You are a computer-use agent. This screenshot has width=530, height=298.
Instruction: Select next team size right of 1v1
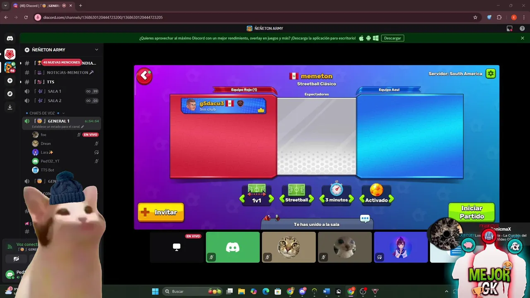tap(271, 199)
